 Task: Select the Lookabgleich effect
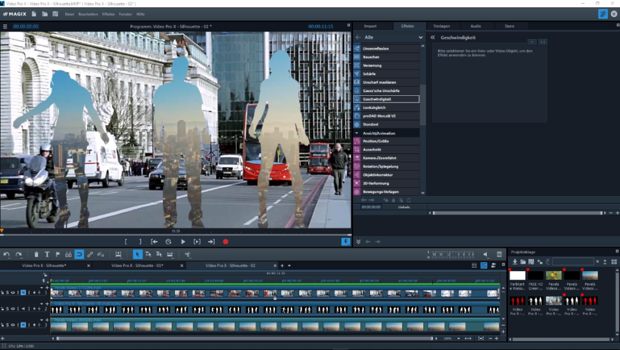[386, 108]
